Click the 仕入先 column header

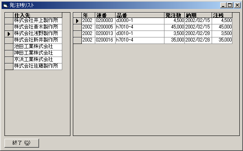38,15
